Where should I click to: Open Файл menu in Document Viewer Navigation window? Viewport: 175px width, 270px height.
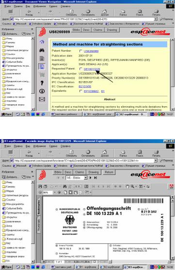click(x=7, y=6)
